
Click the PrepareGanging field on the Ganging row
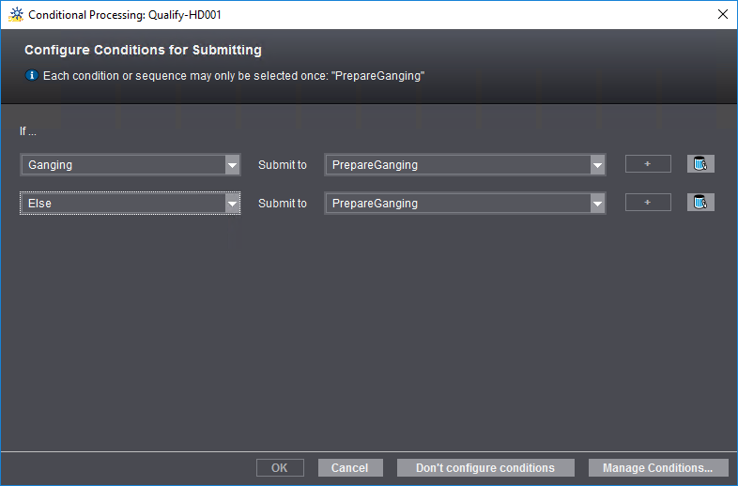(x=456, y=165)
